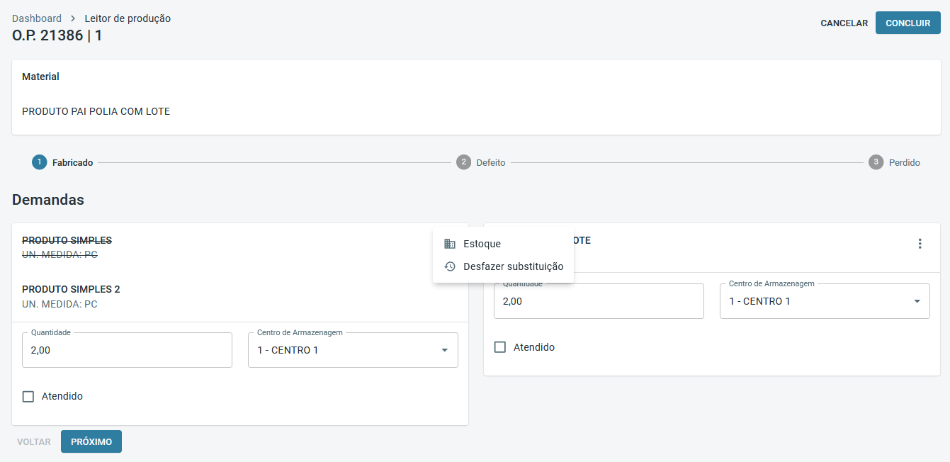
Task: Click the breadcrumb chevron separator
Action: 73,18
